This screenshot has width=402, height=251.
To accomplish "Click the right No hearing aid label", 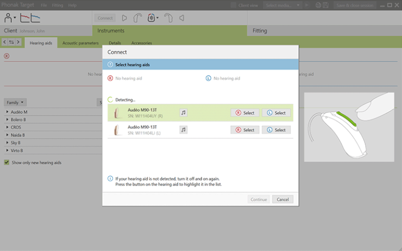I will click(x=129, y=78).
